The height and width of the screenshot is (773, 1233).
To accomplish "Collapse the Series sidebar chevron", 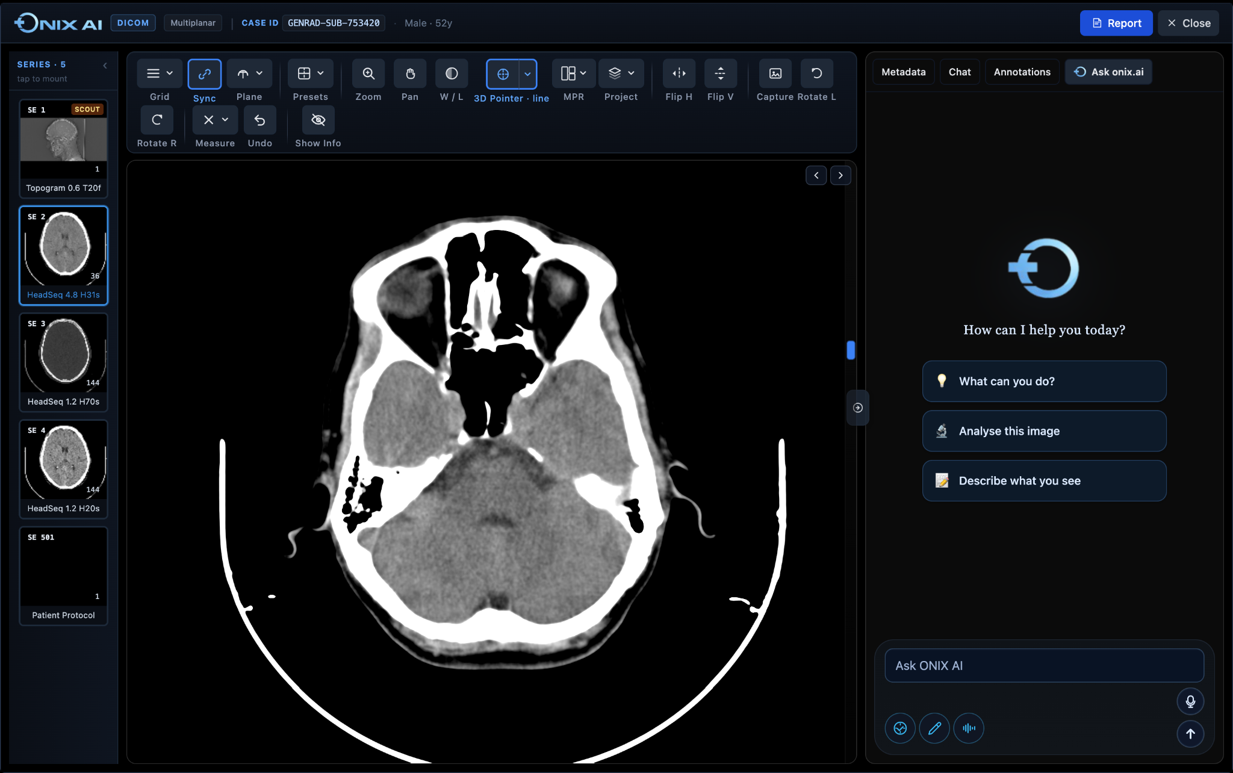I will click(105, 66).
